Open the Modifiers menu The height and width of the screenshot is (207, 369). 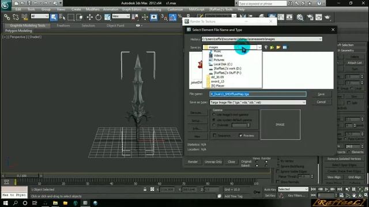click(92, 9)
